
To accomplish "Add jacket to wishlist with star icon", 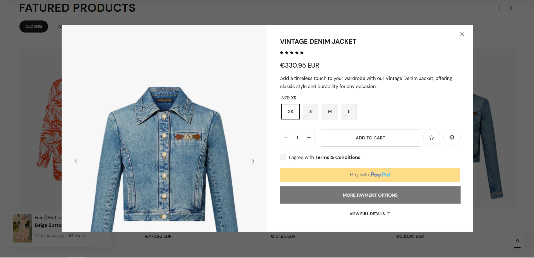I will (431, 138).
